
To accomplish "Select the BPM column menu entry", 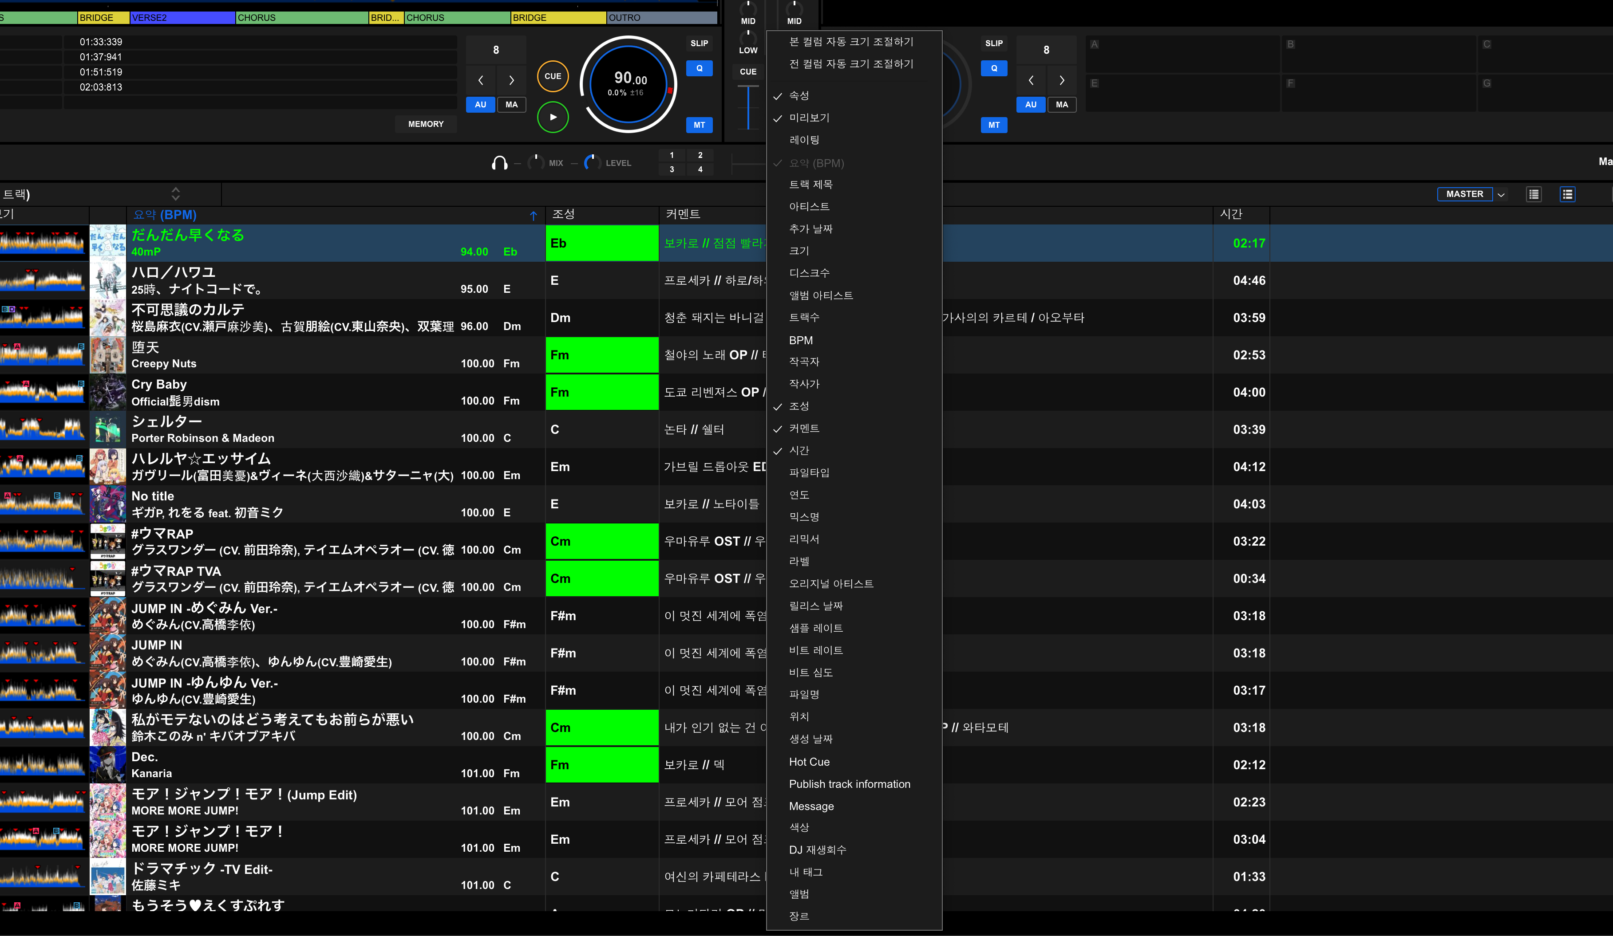I will click(x=801, y=340).
